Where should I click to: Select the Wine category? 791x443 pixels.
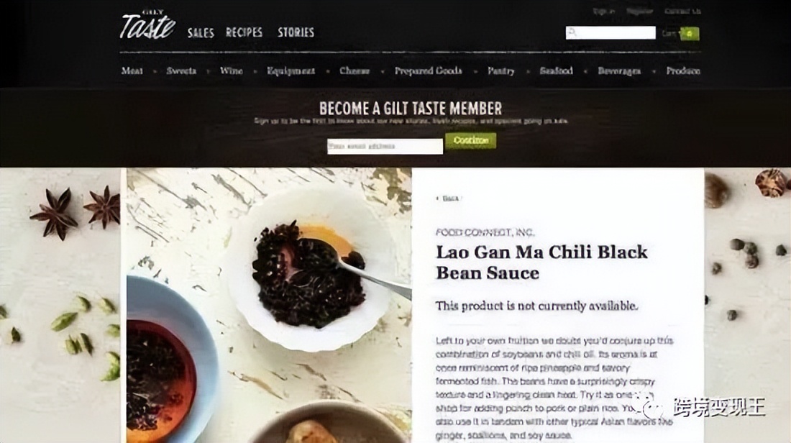click(x=231, y=70)
